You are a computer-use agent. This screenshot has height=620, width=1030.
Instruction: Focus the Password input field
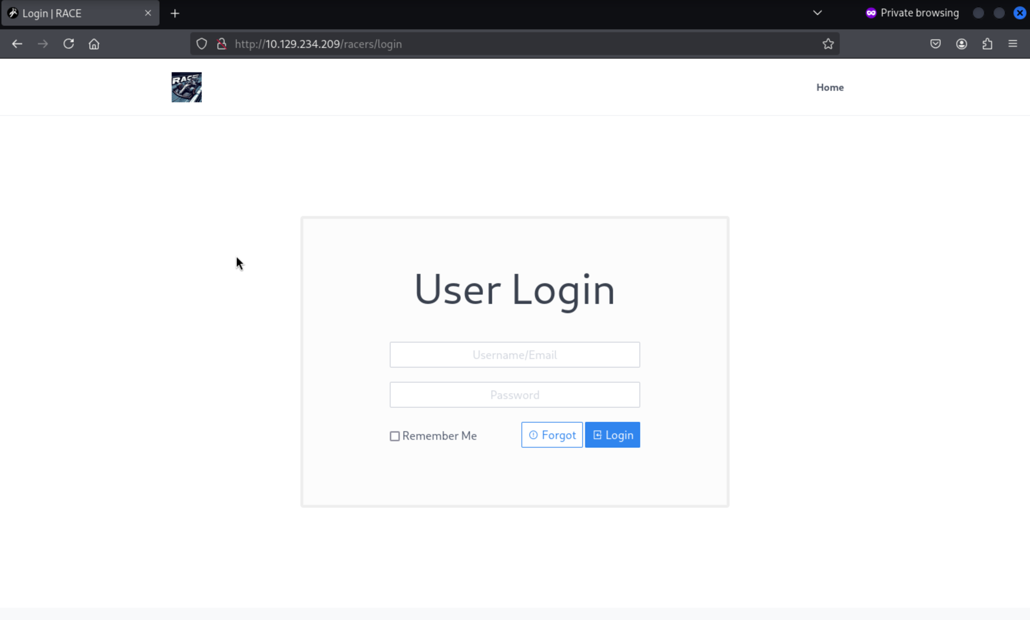coord(514,395)
